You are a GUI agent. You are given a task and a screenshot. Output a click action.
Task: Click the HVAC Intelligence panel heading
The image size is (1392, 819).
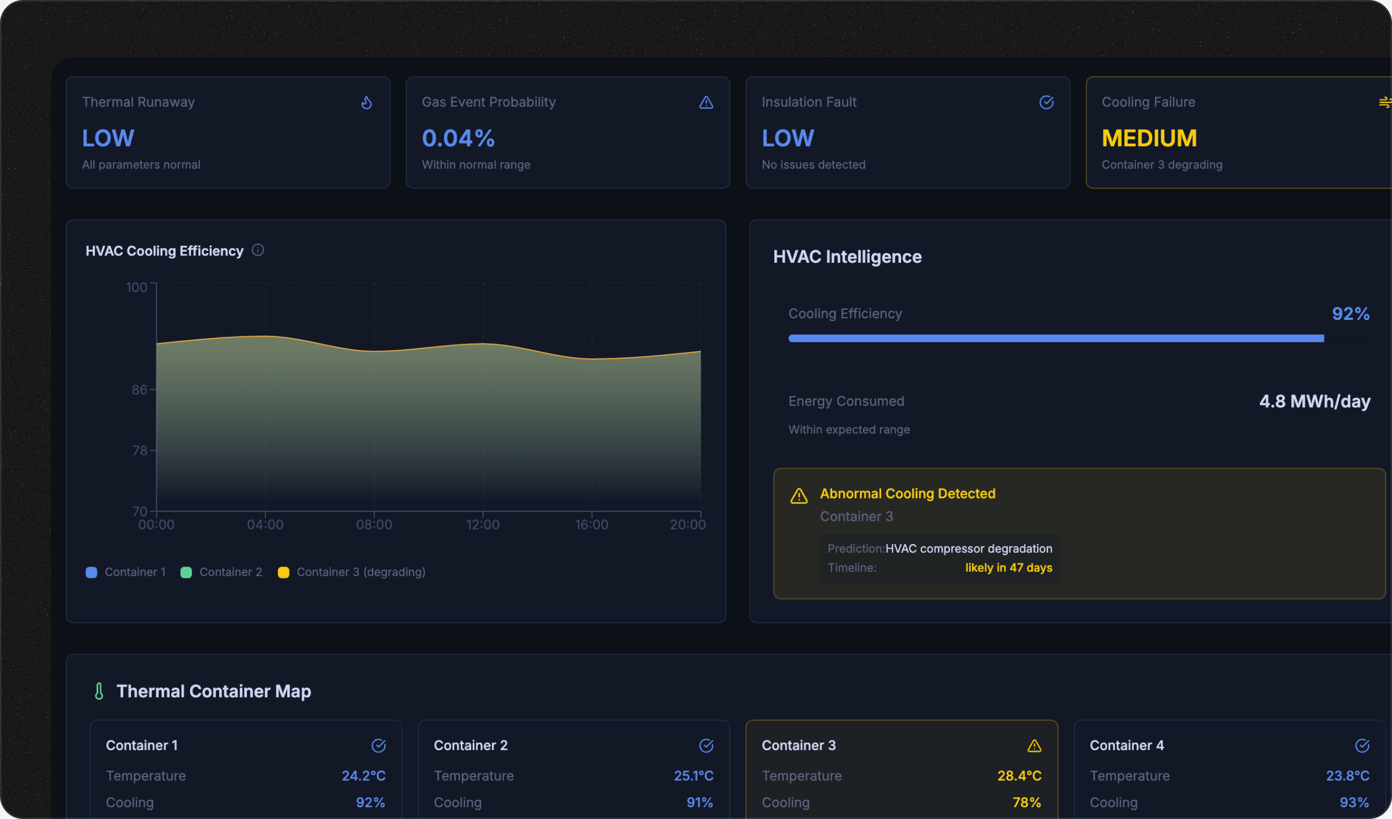848,257
